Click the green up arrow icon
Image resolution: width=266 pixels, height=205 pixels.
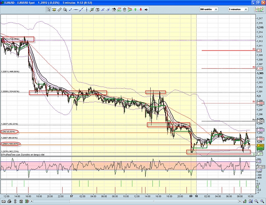[135, 10]
